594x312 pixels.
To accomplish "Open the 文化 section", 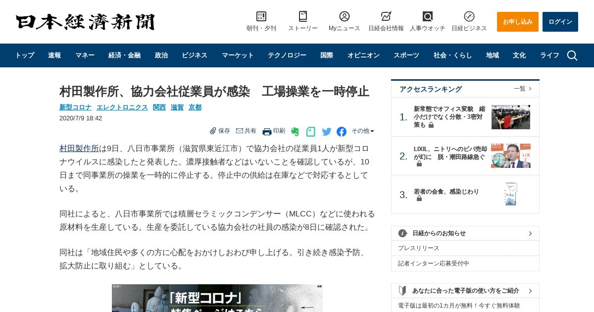I will (x=519, y=55).
